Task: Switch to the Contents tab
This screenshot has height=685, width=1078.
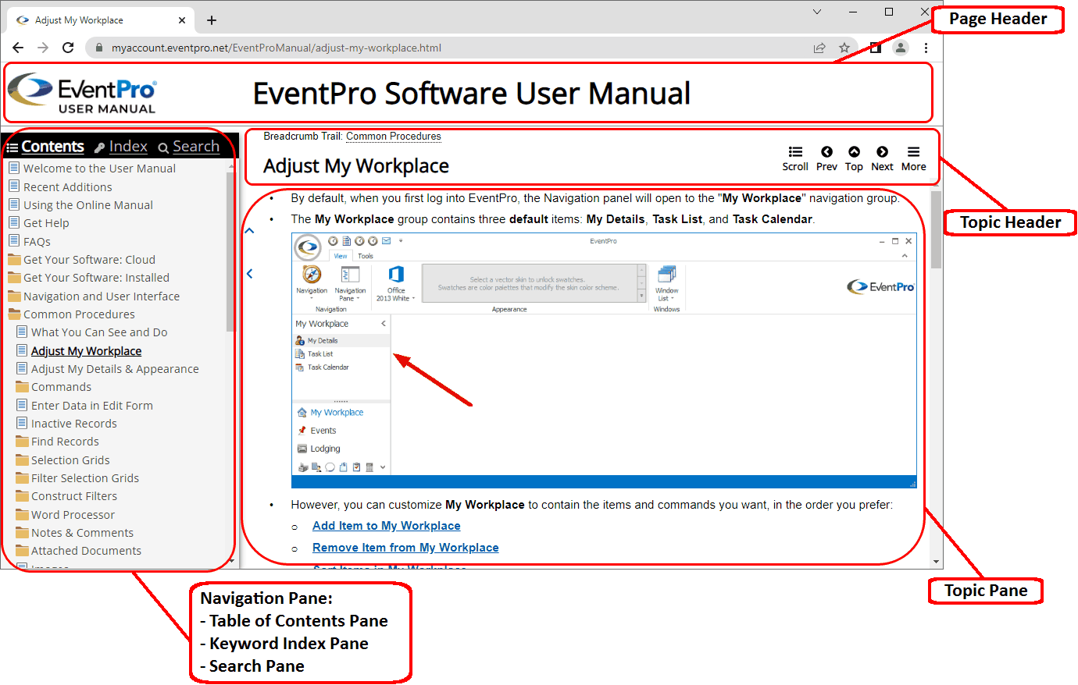Action: pyautogui.click(x=45, y=147)
